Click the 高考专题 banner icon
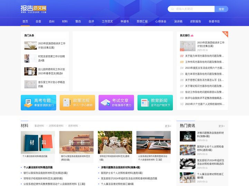This screenshot has width=249, height=186. point(28,103)
